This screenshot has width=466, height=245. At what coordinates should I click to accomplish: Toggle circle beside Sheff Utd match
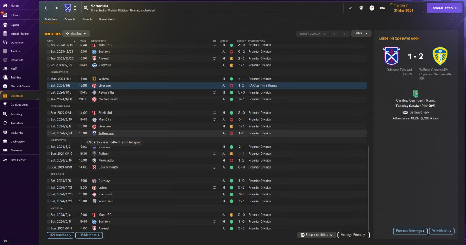click(x=48, y=113)
